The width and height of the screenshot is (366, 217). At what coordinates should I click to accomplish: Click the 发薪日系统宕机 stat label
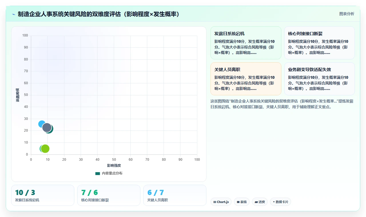coord(27,200)
